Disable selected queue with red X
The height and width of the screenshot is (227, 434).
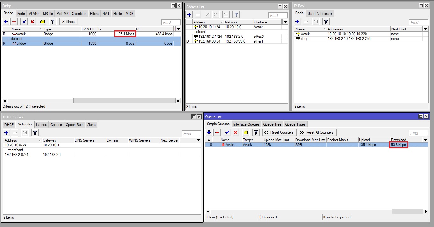click(x=235, y=132)
